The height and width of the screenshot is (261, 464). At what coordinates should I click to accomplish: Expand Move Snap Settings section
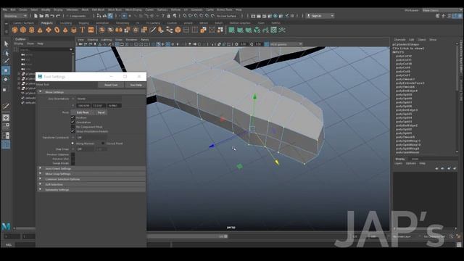(91, 174)
